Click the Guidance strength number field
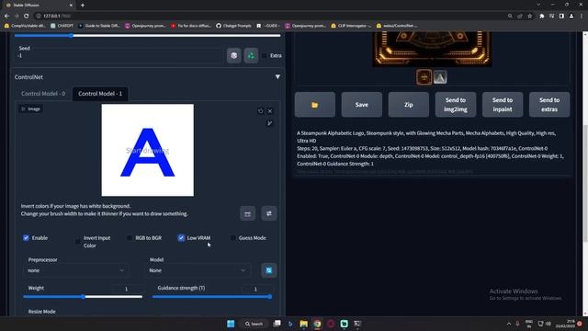 [x=255, y=289]
